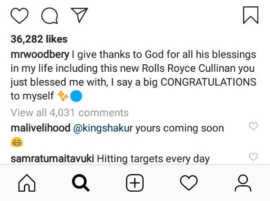The height and width of the screenshot is (201, 270).
Task: Tap the sparkles emoji in caption
Action: pyautogui.click(x=63, y=96)
